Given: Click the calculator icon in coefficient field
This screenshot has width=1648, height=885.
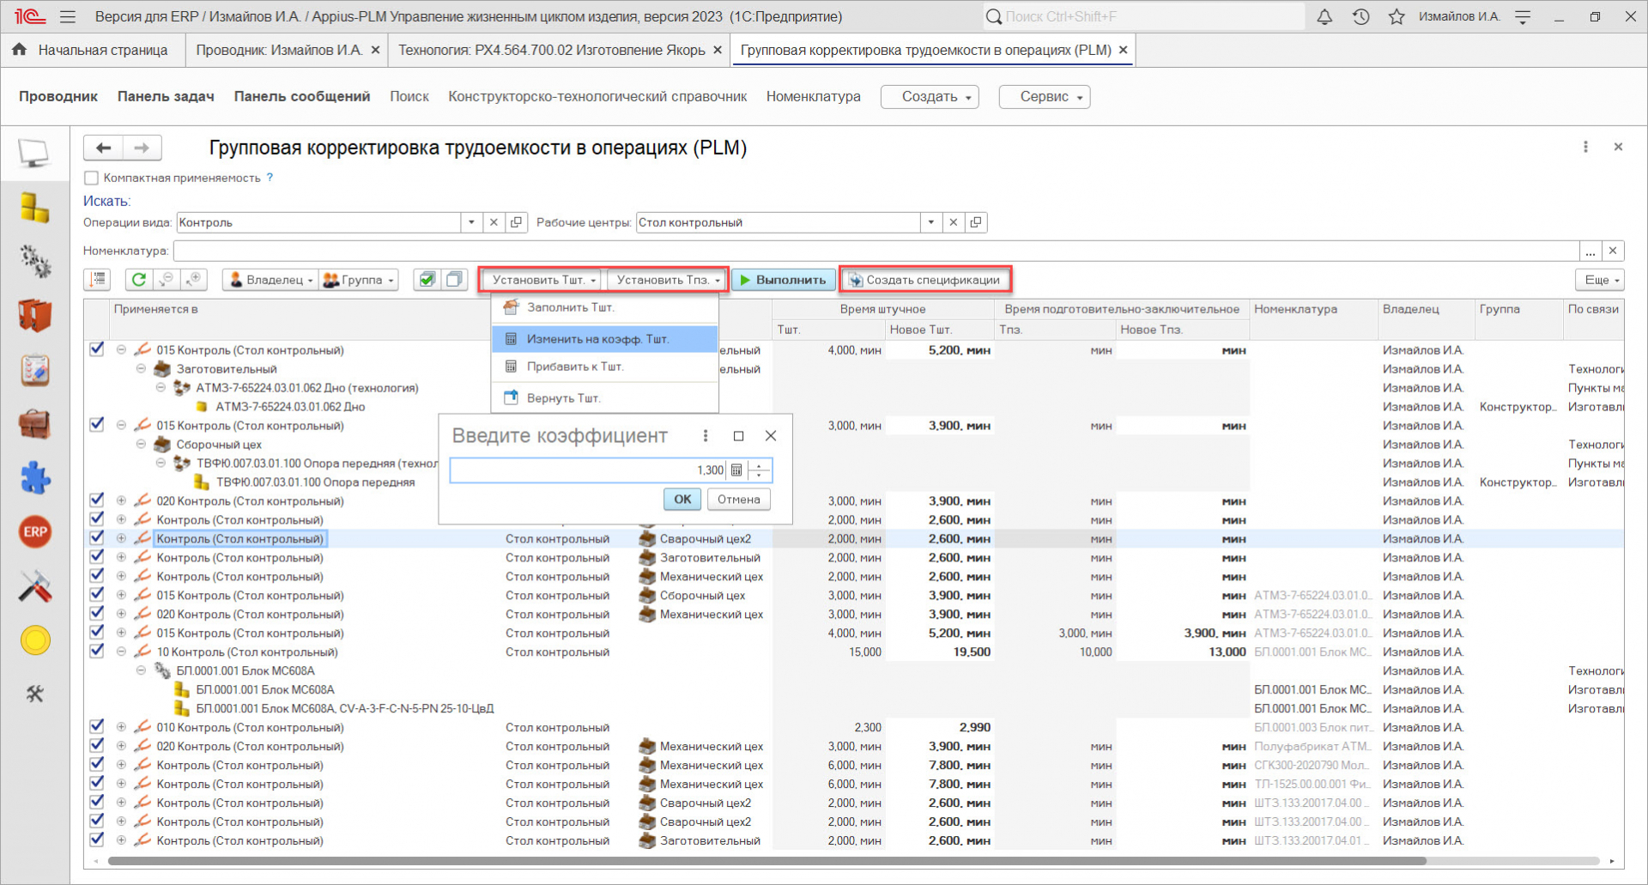Looking at the screenshot, I should 736,470.
